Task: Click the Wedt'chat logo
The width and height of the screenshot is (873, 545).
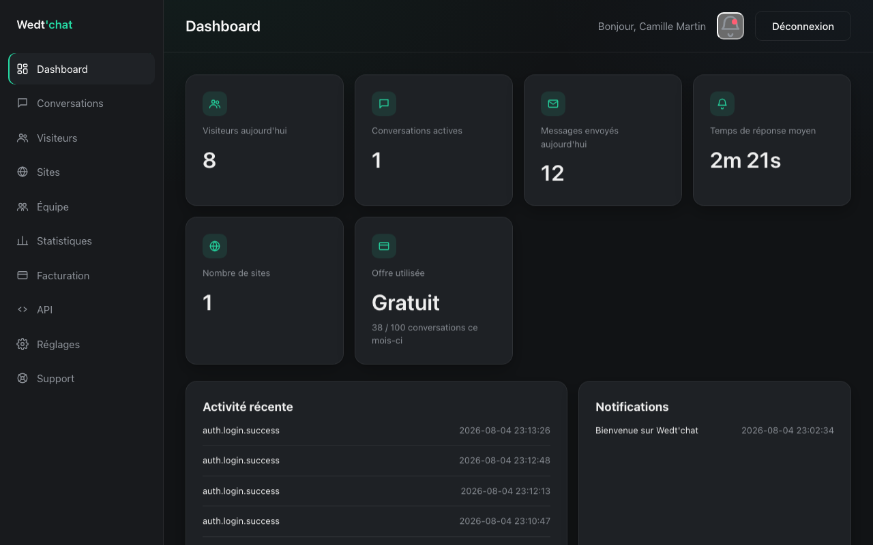Action: pos(44,25)
